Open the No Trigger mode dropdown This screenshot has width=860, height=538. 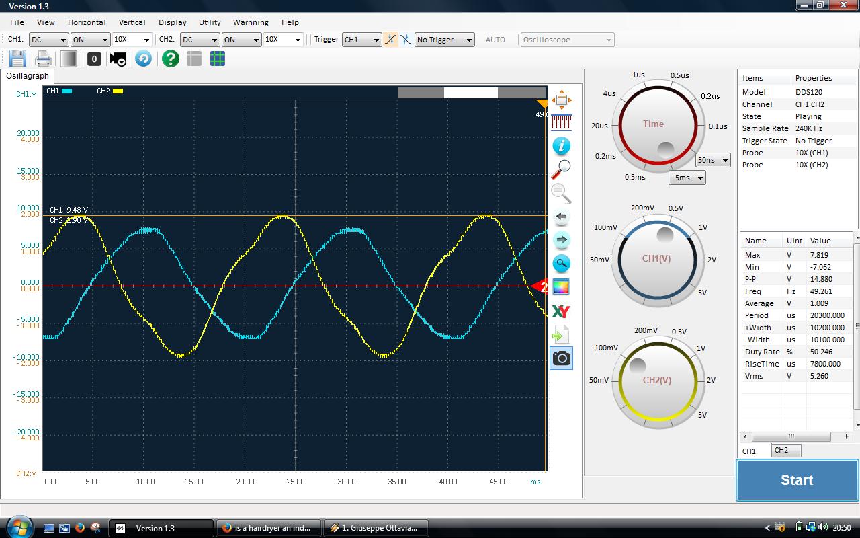[x=444, y=40]
